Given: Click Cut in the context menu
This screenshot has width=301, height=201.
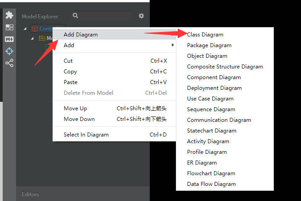Looking at the screenshot, I should pyautogui.click(x=68, y=61).
